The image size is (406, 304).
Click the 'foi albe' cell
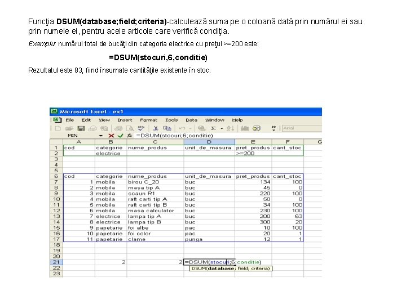[155, 228]
